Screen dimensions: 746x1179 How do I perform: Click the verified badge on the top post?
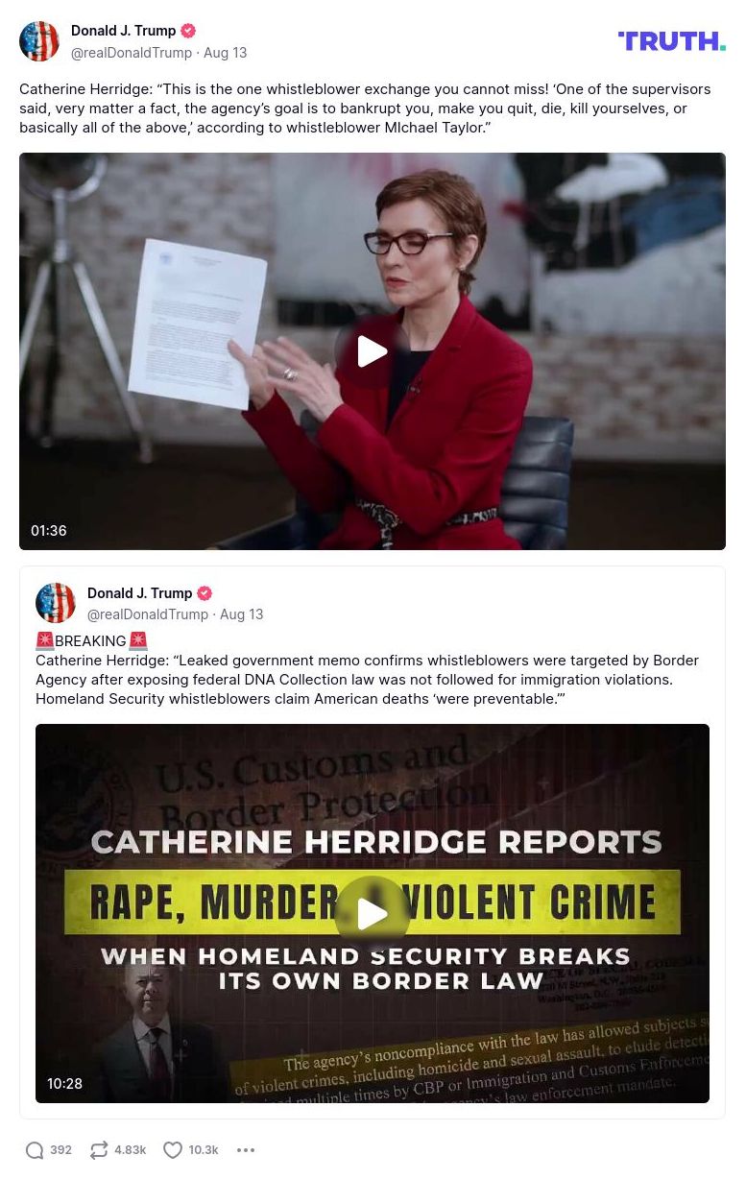coord(188,31)
